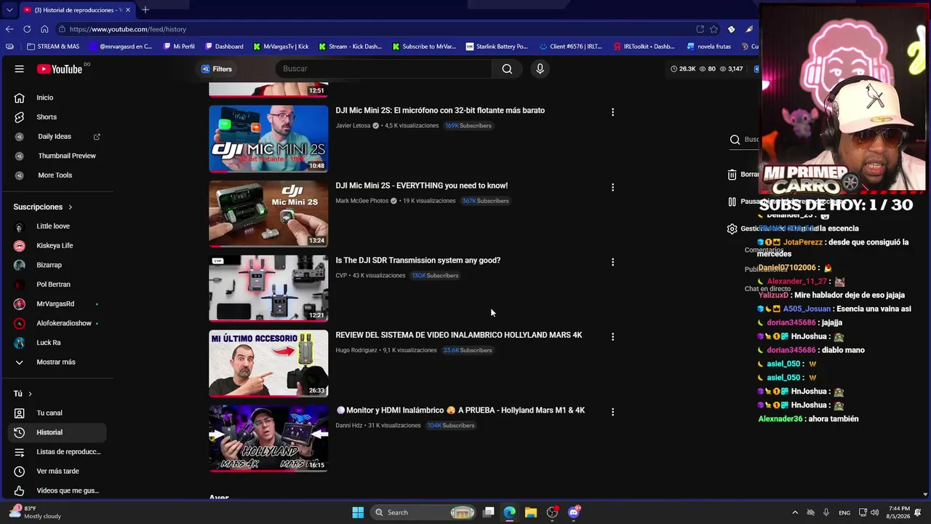
Task: Click the title 'DJI Mic Mini 2S - EVERYTHING you need to know!'
Action: point(422,186)
